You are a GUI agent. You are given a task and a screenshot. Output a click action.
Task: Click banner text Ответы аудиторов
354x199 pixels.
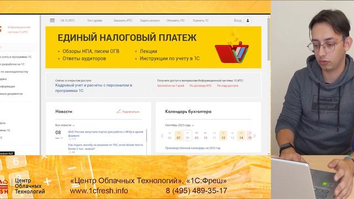coord(84,59)
